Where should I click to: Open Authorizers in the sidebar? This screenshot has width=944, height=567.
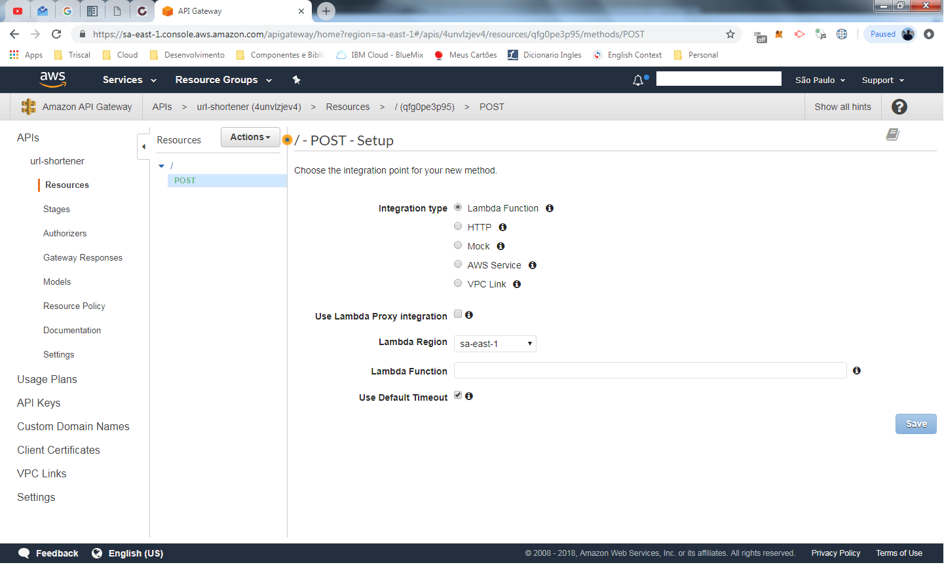[x=65, y=233]
